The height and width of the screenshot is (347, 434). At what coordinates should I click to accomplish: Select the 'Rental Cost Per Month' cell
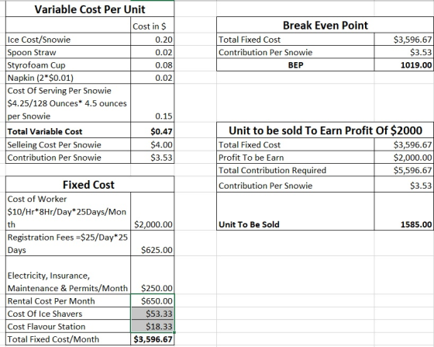pyautogui.click(x=68, y=300)
